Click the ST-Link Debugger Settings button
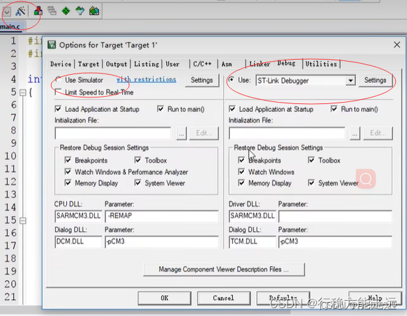The image size is (407, 316). [375, 80]
